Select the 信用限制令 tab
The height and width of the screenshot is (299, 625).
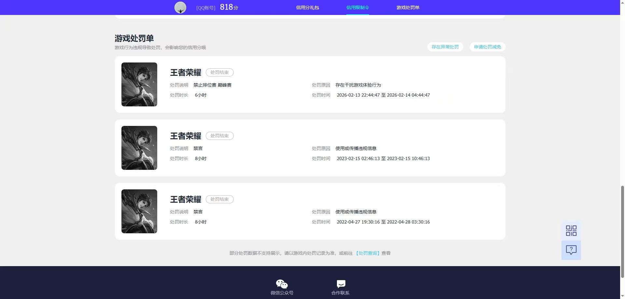357,7
